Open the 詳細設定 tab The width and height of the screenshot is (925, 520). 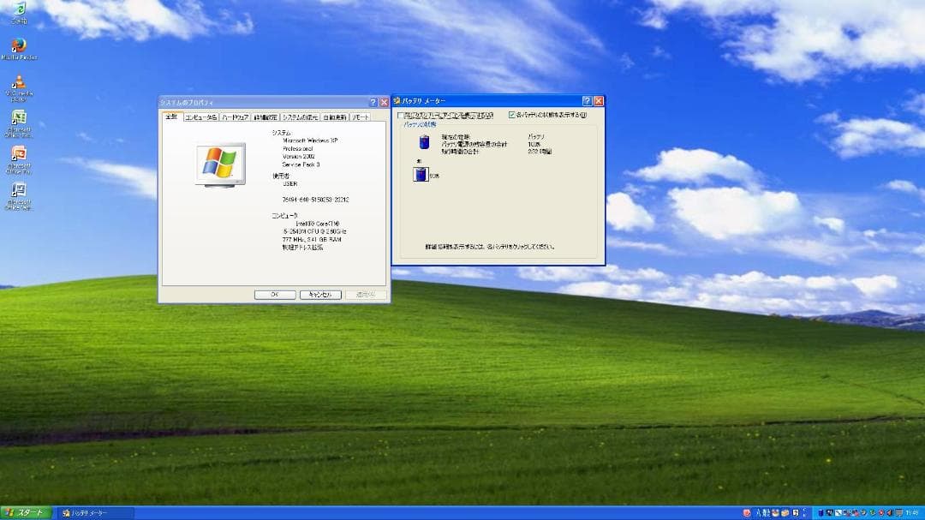coord(266,117)
